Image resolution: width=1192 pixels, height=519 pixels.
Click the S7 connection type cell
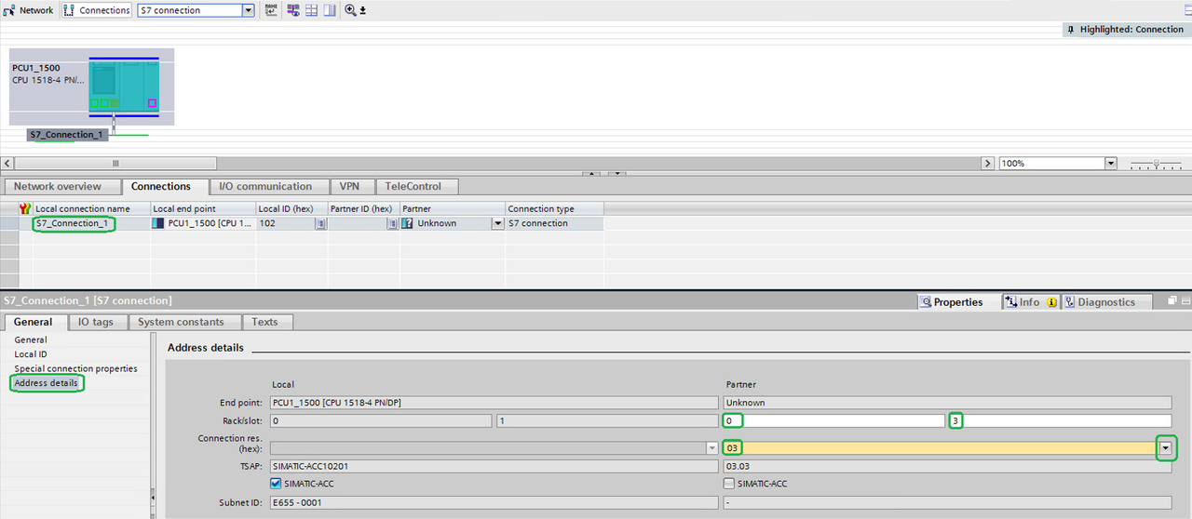click(554, 223)
